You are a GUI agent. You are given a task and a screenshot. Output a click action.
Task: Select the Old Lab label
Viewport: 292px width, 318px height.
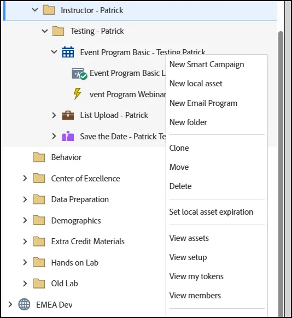(65, 284)
